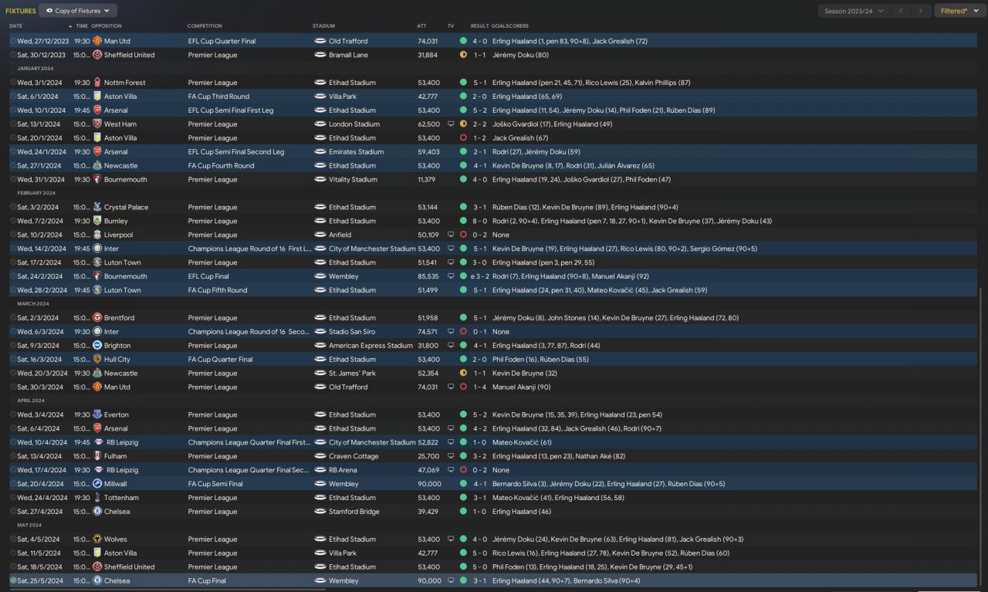Click the Nottm Forest club crest
988x592 pixels.
[97, 83]
